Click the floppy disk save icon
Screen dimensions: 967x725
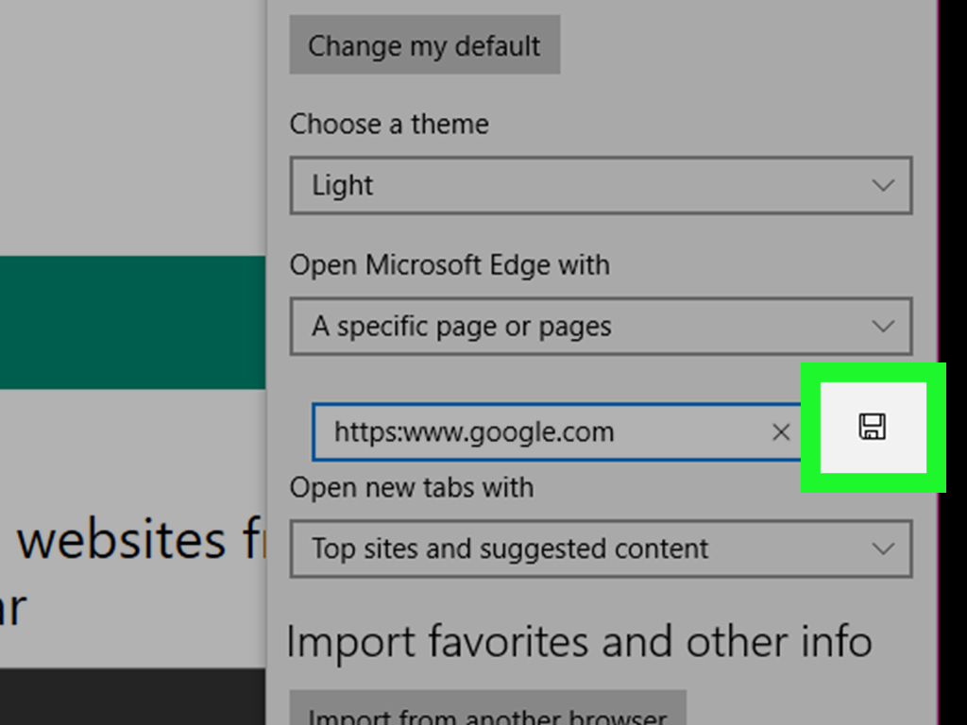click(872, 427)
